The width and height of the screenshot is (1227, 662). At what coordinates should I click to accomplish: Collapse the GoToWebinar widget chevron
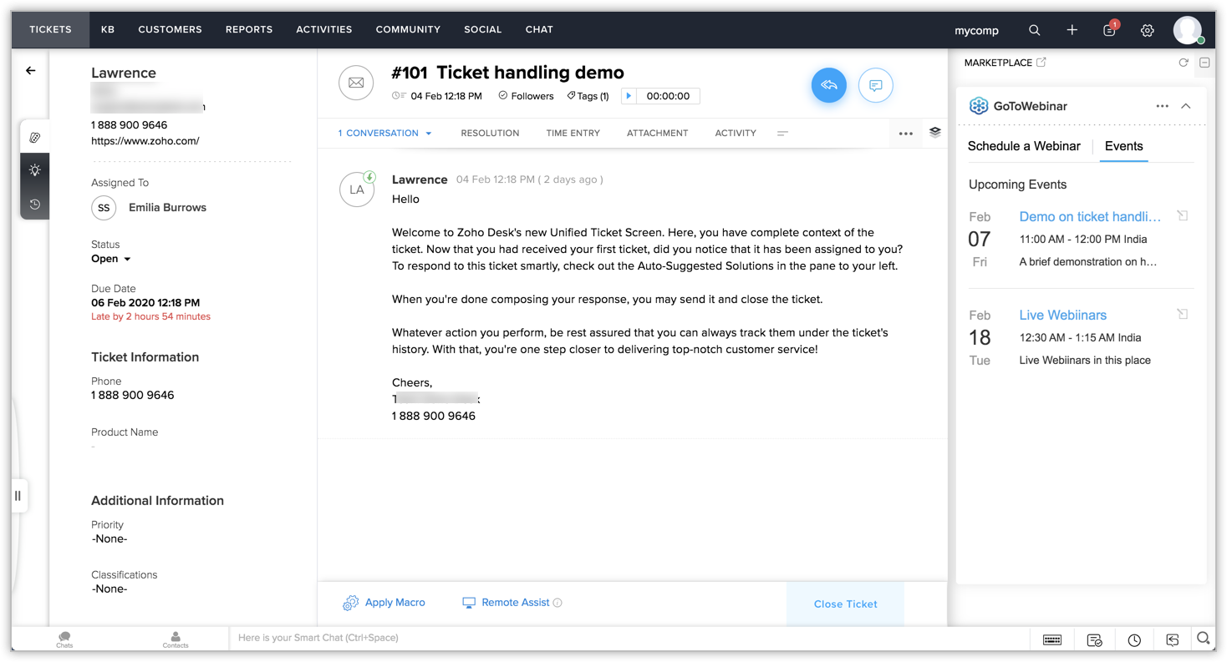coord(1186,106)
